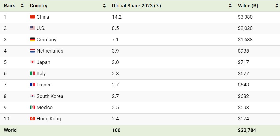Sort by Value (B) column arrows
Viewport: 280px width, 136px height.
pos(277,6)
